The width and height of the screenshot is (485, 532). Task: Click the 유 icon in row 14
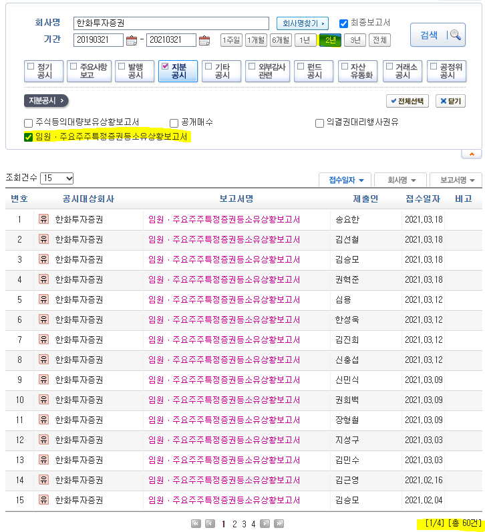(43, 480)
